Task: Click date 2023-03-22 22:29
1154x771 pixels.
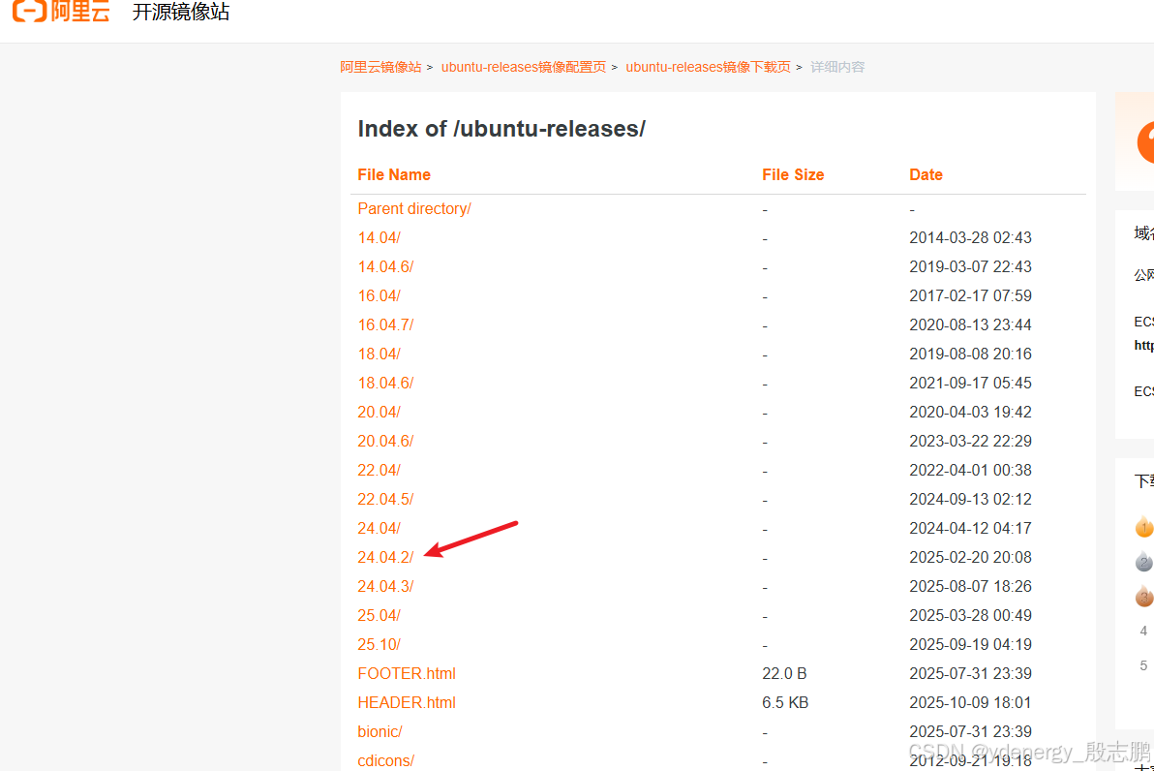Action: 970,441
